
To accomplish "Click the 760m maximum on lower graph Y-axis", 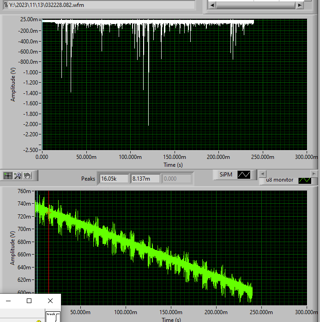I will tap(24, 191).
